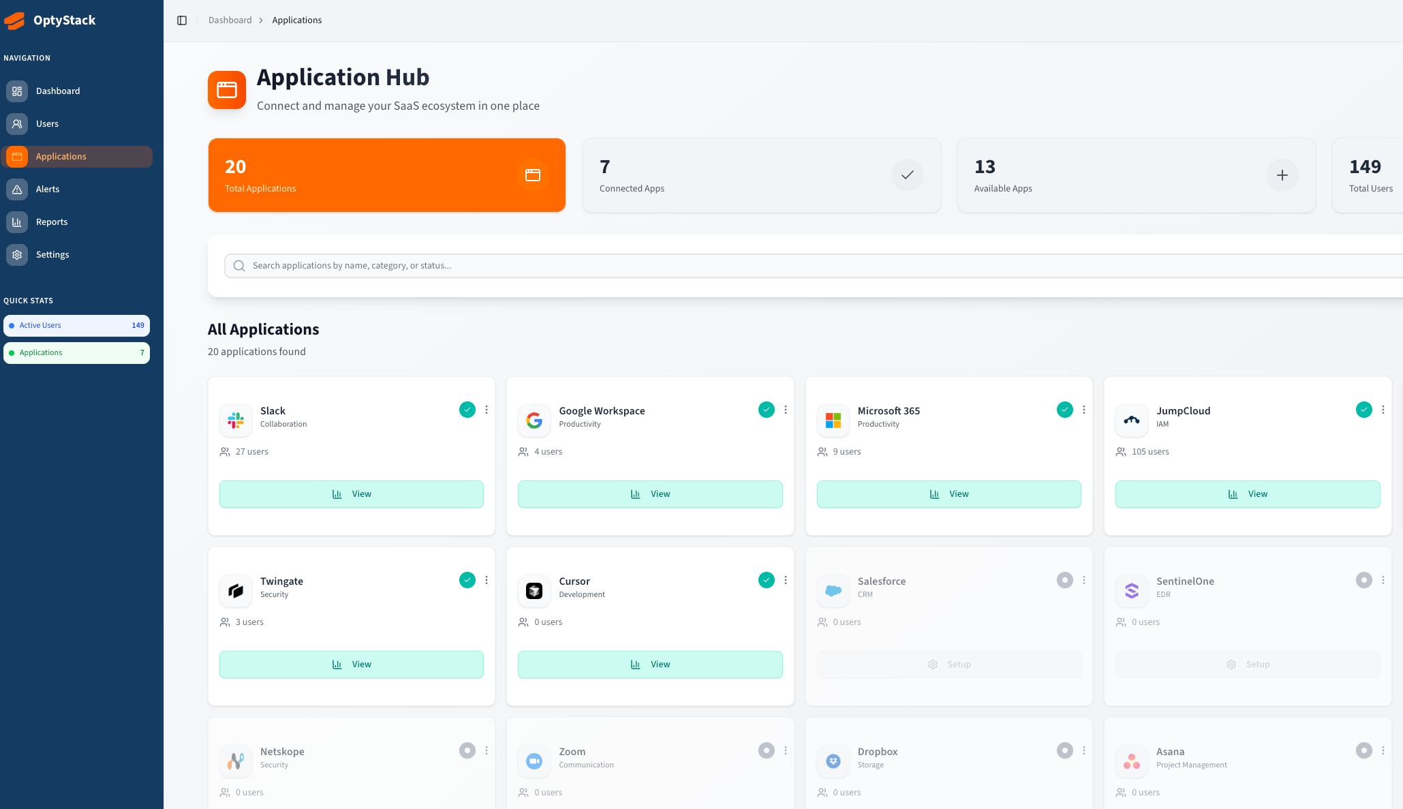Click the plus icon on Available Apps
Screen dimensions: 1403x809
1282,175
